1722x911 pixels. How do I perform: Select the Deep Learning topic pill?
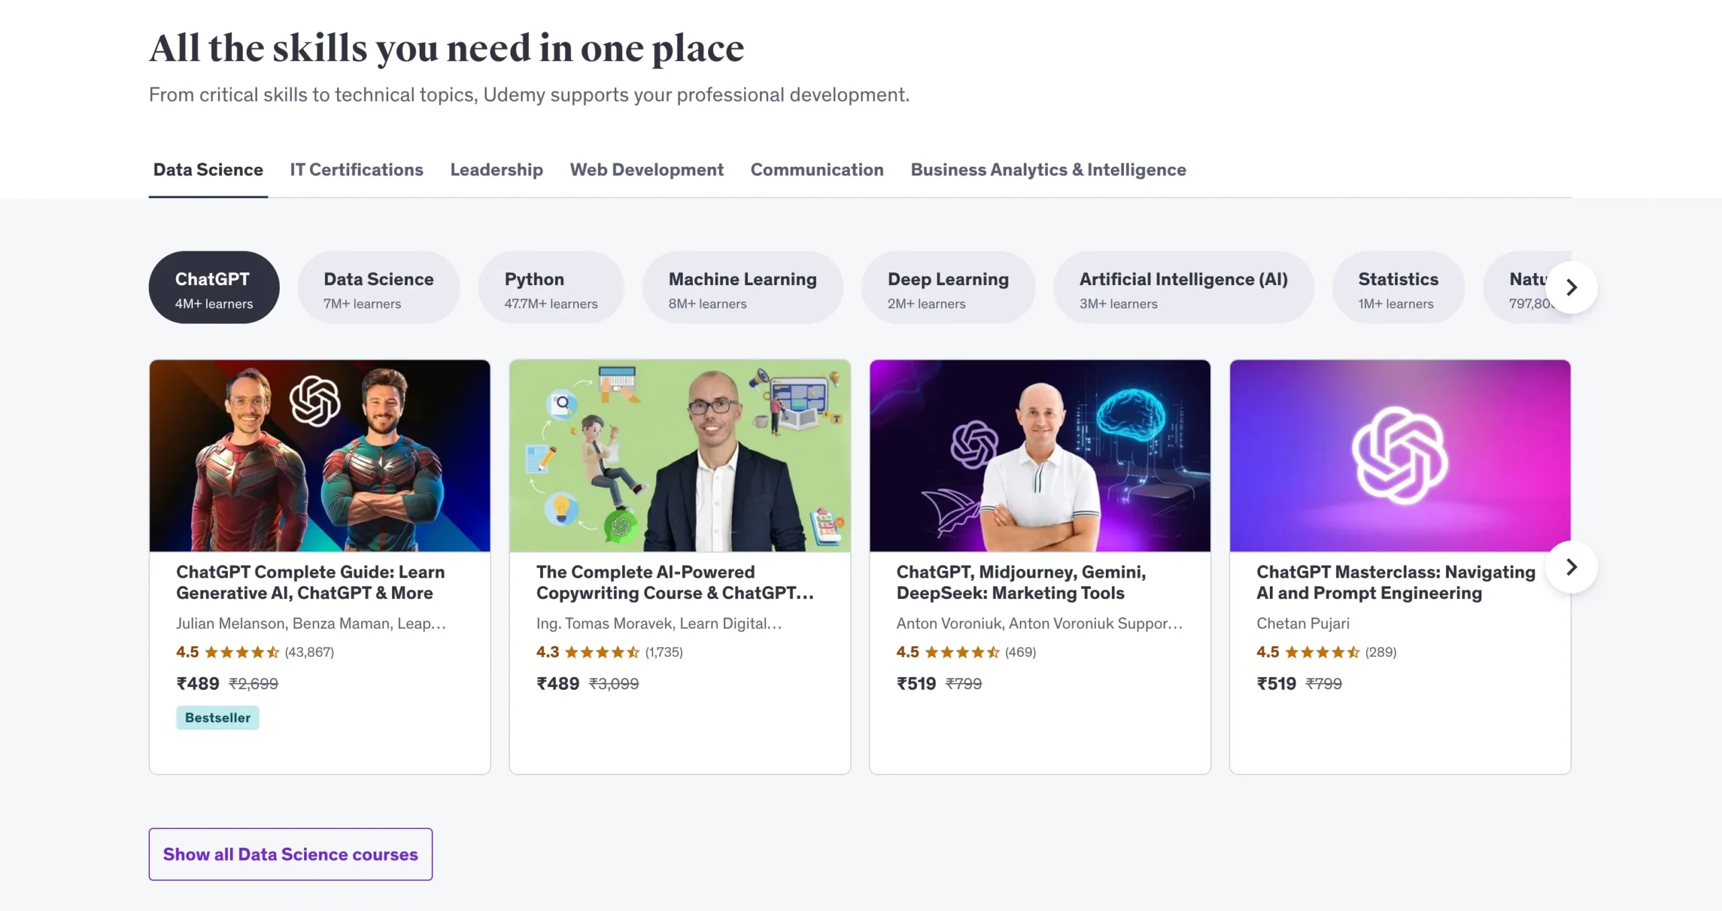tap(948, 288)
